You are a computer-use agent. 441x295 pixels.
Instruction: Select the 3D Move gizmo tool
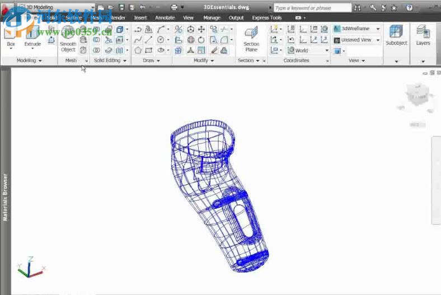pyautogui.click(x=190, y=29)
